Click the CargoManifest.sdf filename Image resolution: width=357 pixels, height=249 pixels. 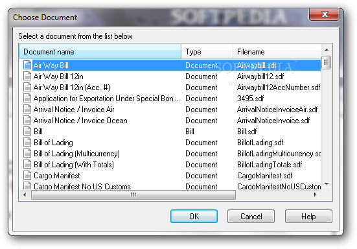[x=265, y=176]
